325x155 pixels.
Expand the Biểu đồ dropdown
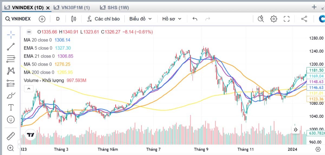[140, 19]
